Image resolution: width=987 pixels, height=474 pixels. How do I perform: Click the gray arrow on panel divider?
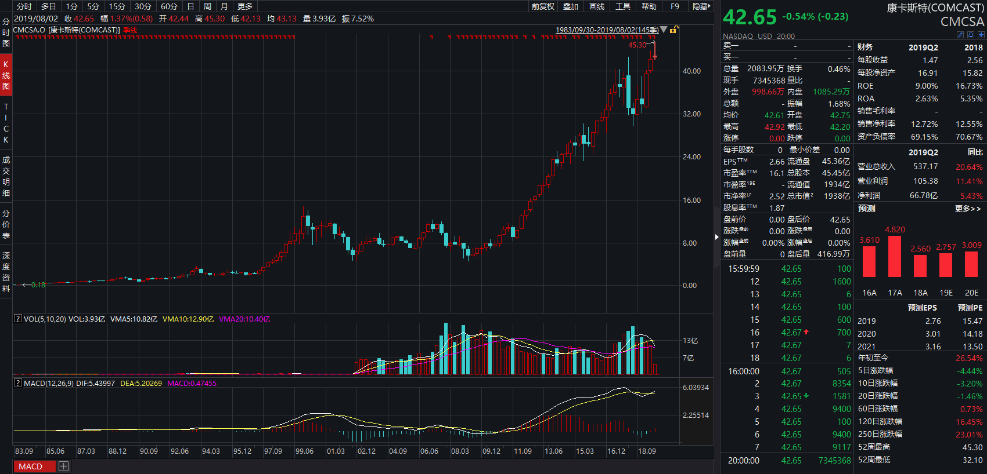(716, 237)
